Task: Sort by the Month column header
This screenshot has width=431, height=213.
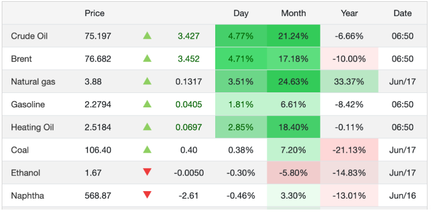Action: [293, 13]
